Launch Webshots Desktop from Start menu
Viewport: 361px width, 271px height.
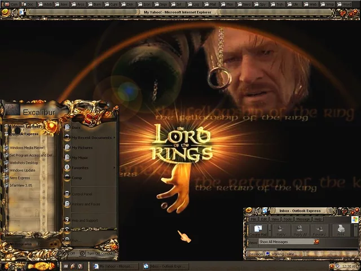click(x=21, y=163)
